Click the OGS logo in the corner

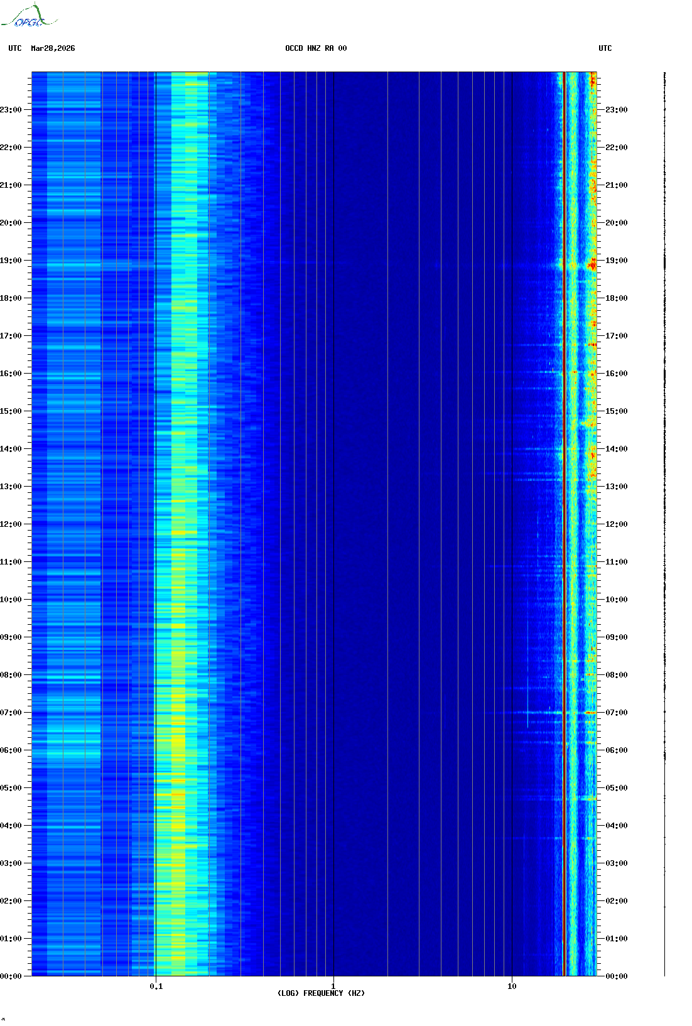pos(28,16)
